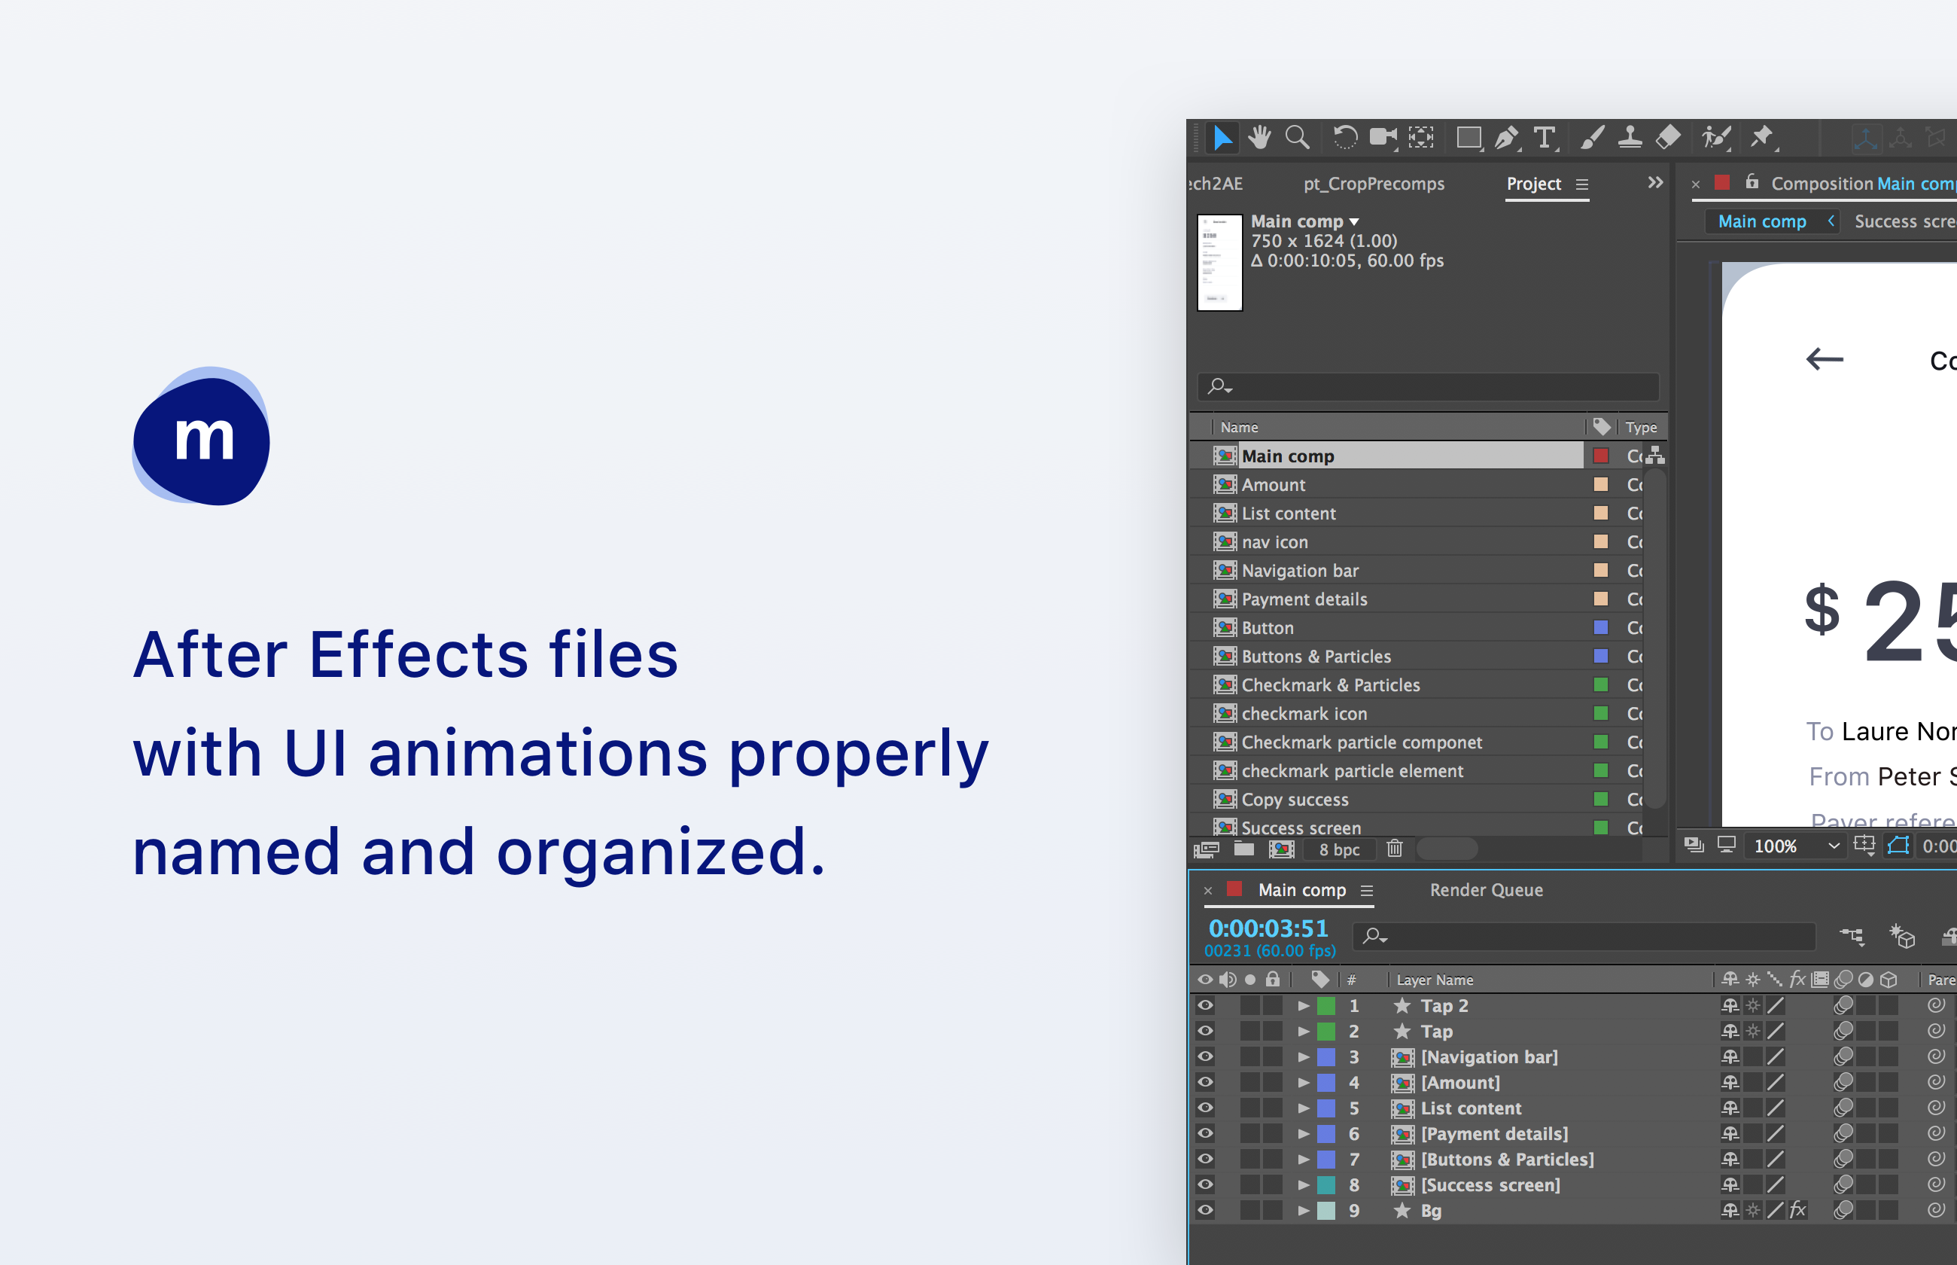The height and width of the screenshot is (1265, 1957).
Task: Switch to the Render Queue tab
Action: [x=1486, y=889]
